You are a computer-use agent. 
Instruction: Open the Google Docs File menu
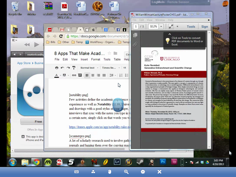tap(57, 59)
